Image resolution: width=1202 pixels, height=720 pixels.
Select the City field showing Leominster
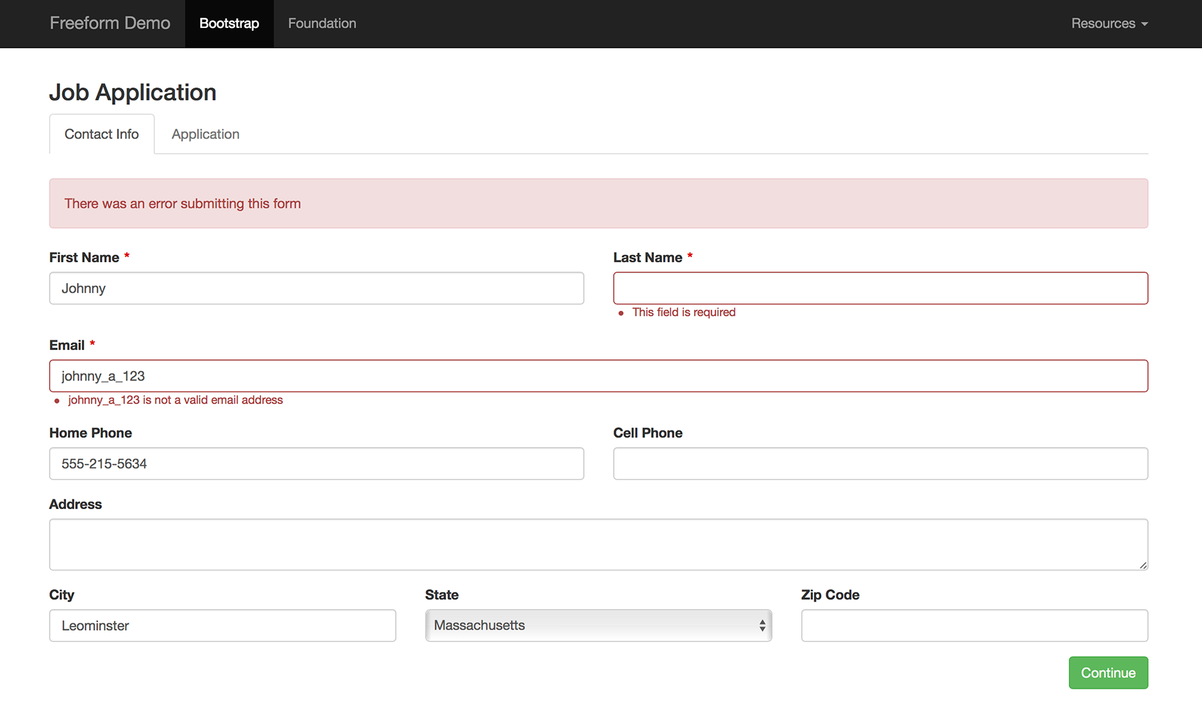222,625
